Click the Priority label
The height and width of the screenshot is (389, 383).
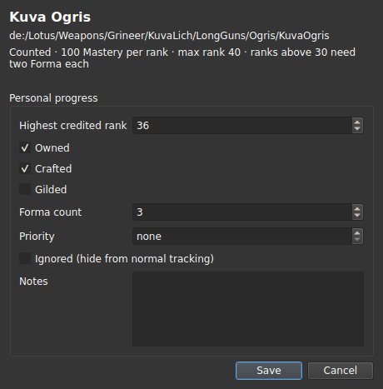[37, 237]
